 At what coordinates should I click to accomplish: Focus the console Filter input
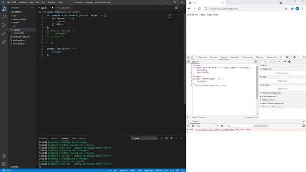pos(239,126)
